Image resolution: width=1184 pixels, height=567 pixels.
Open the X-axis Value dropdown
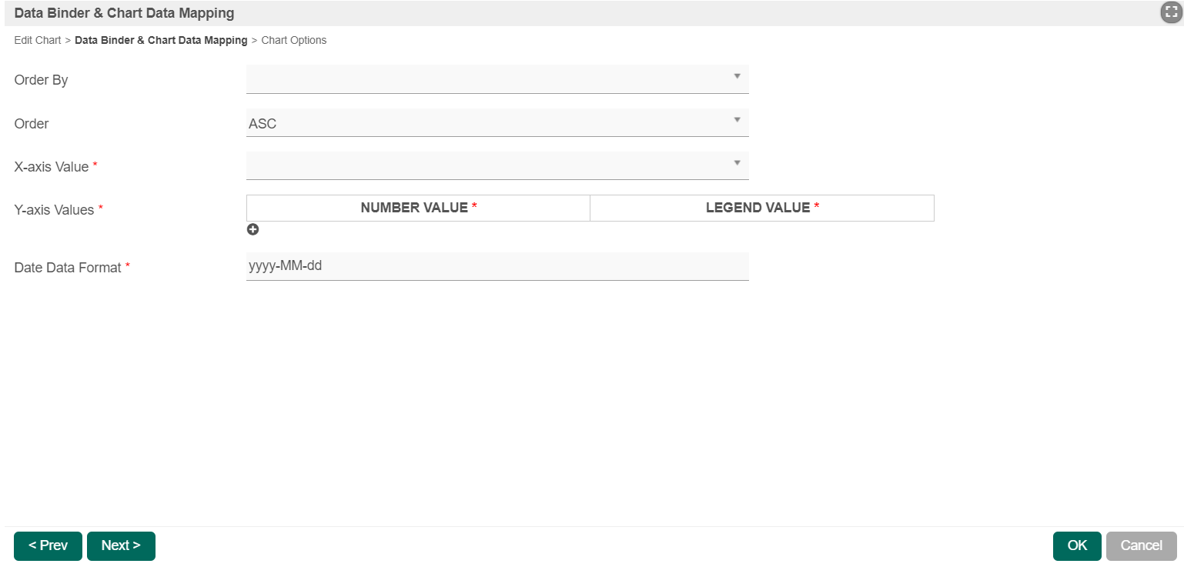497,165
